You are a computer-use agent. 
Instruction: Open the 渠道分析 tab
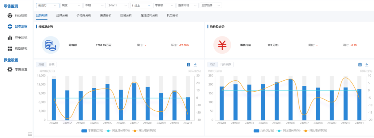[x=106, y=16]
